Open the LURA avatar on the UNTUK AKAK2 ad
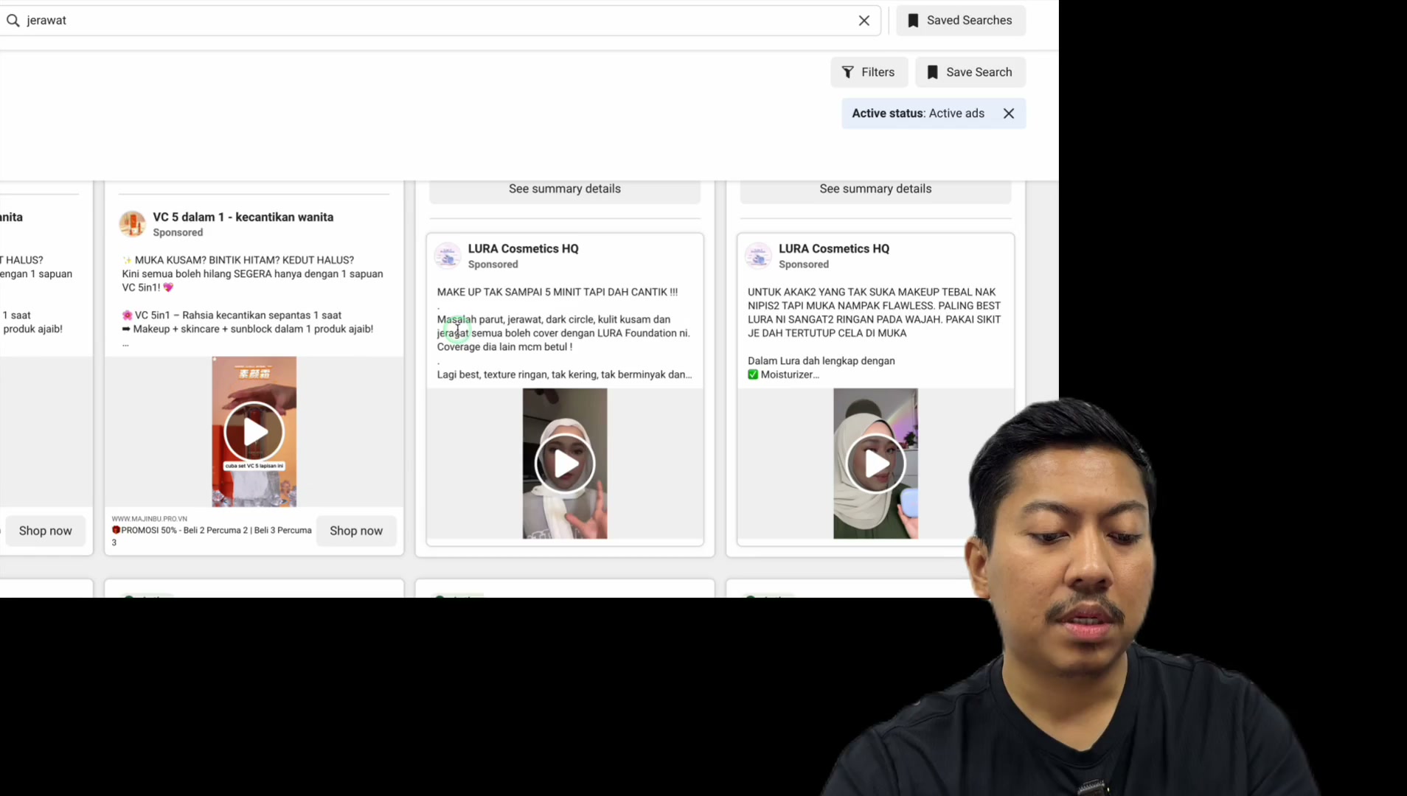This screenshot has height=796, width=1407. [x=758, y=256]
